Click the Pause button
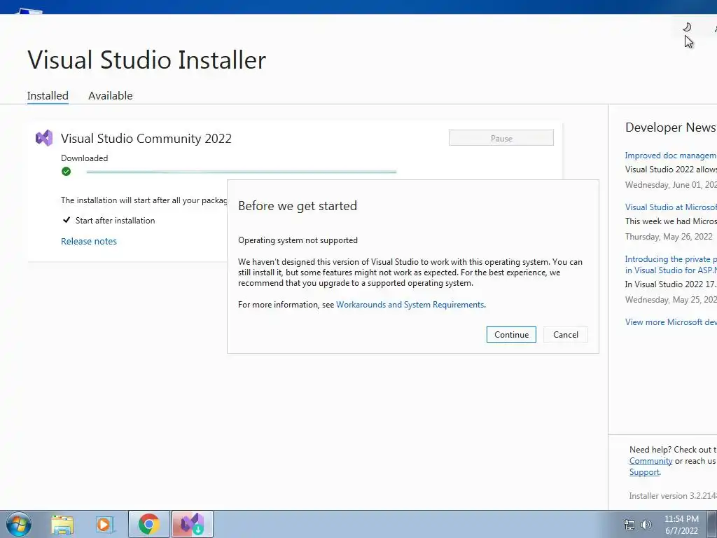 501,138
